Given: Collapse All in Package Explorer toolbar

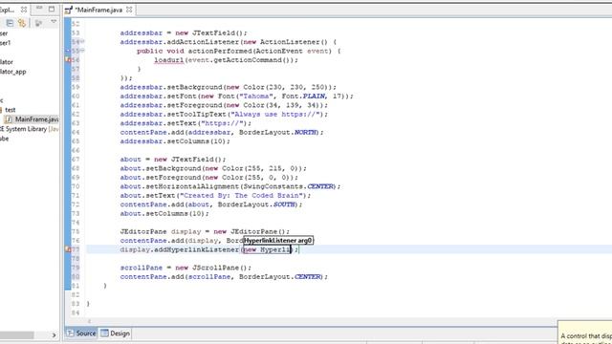Looking at the screenshot, I should pos(10,23).
